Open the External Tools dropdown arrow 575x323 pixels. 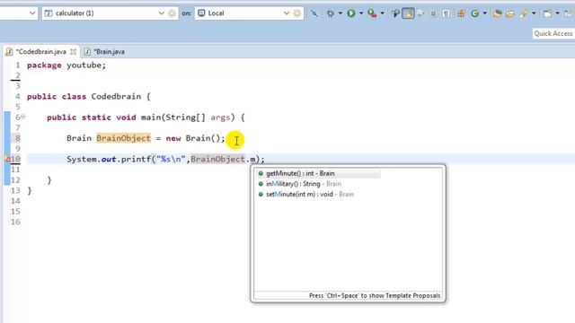pyautogui.click(x=383, y=13)
